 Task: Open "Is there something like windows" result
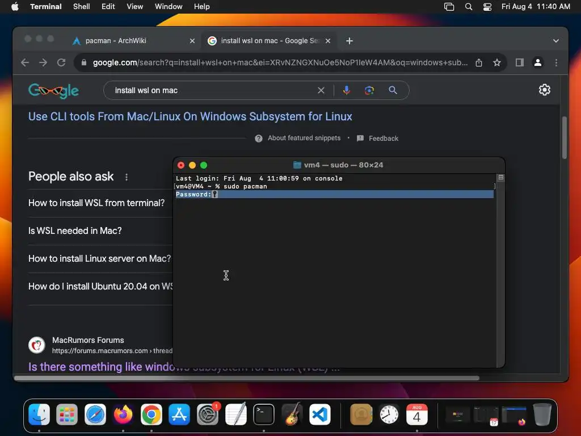101,367
